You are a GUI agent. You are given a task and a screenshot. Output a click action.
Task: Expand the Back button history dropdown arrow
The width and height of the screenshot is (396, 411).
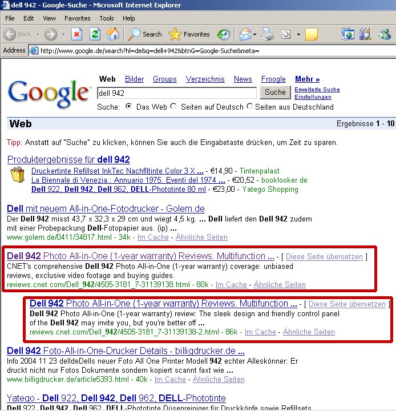tap(38, 34)
